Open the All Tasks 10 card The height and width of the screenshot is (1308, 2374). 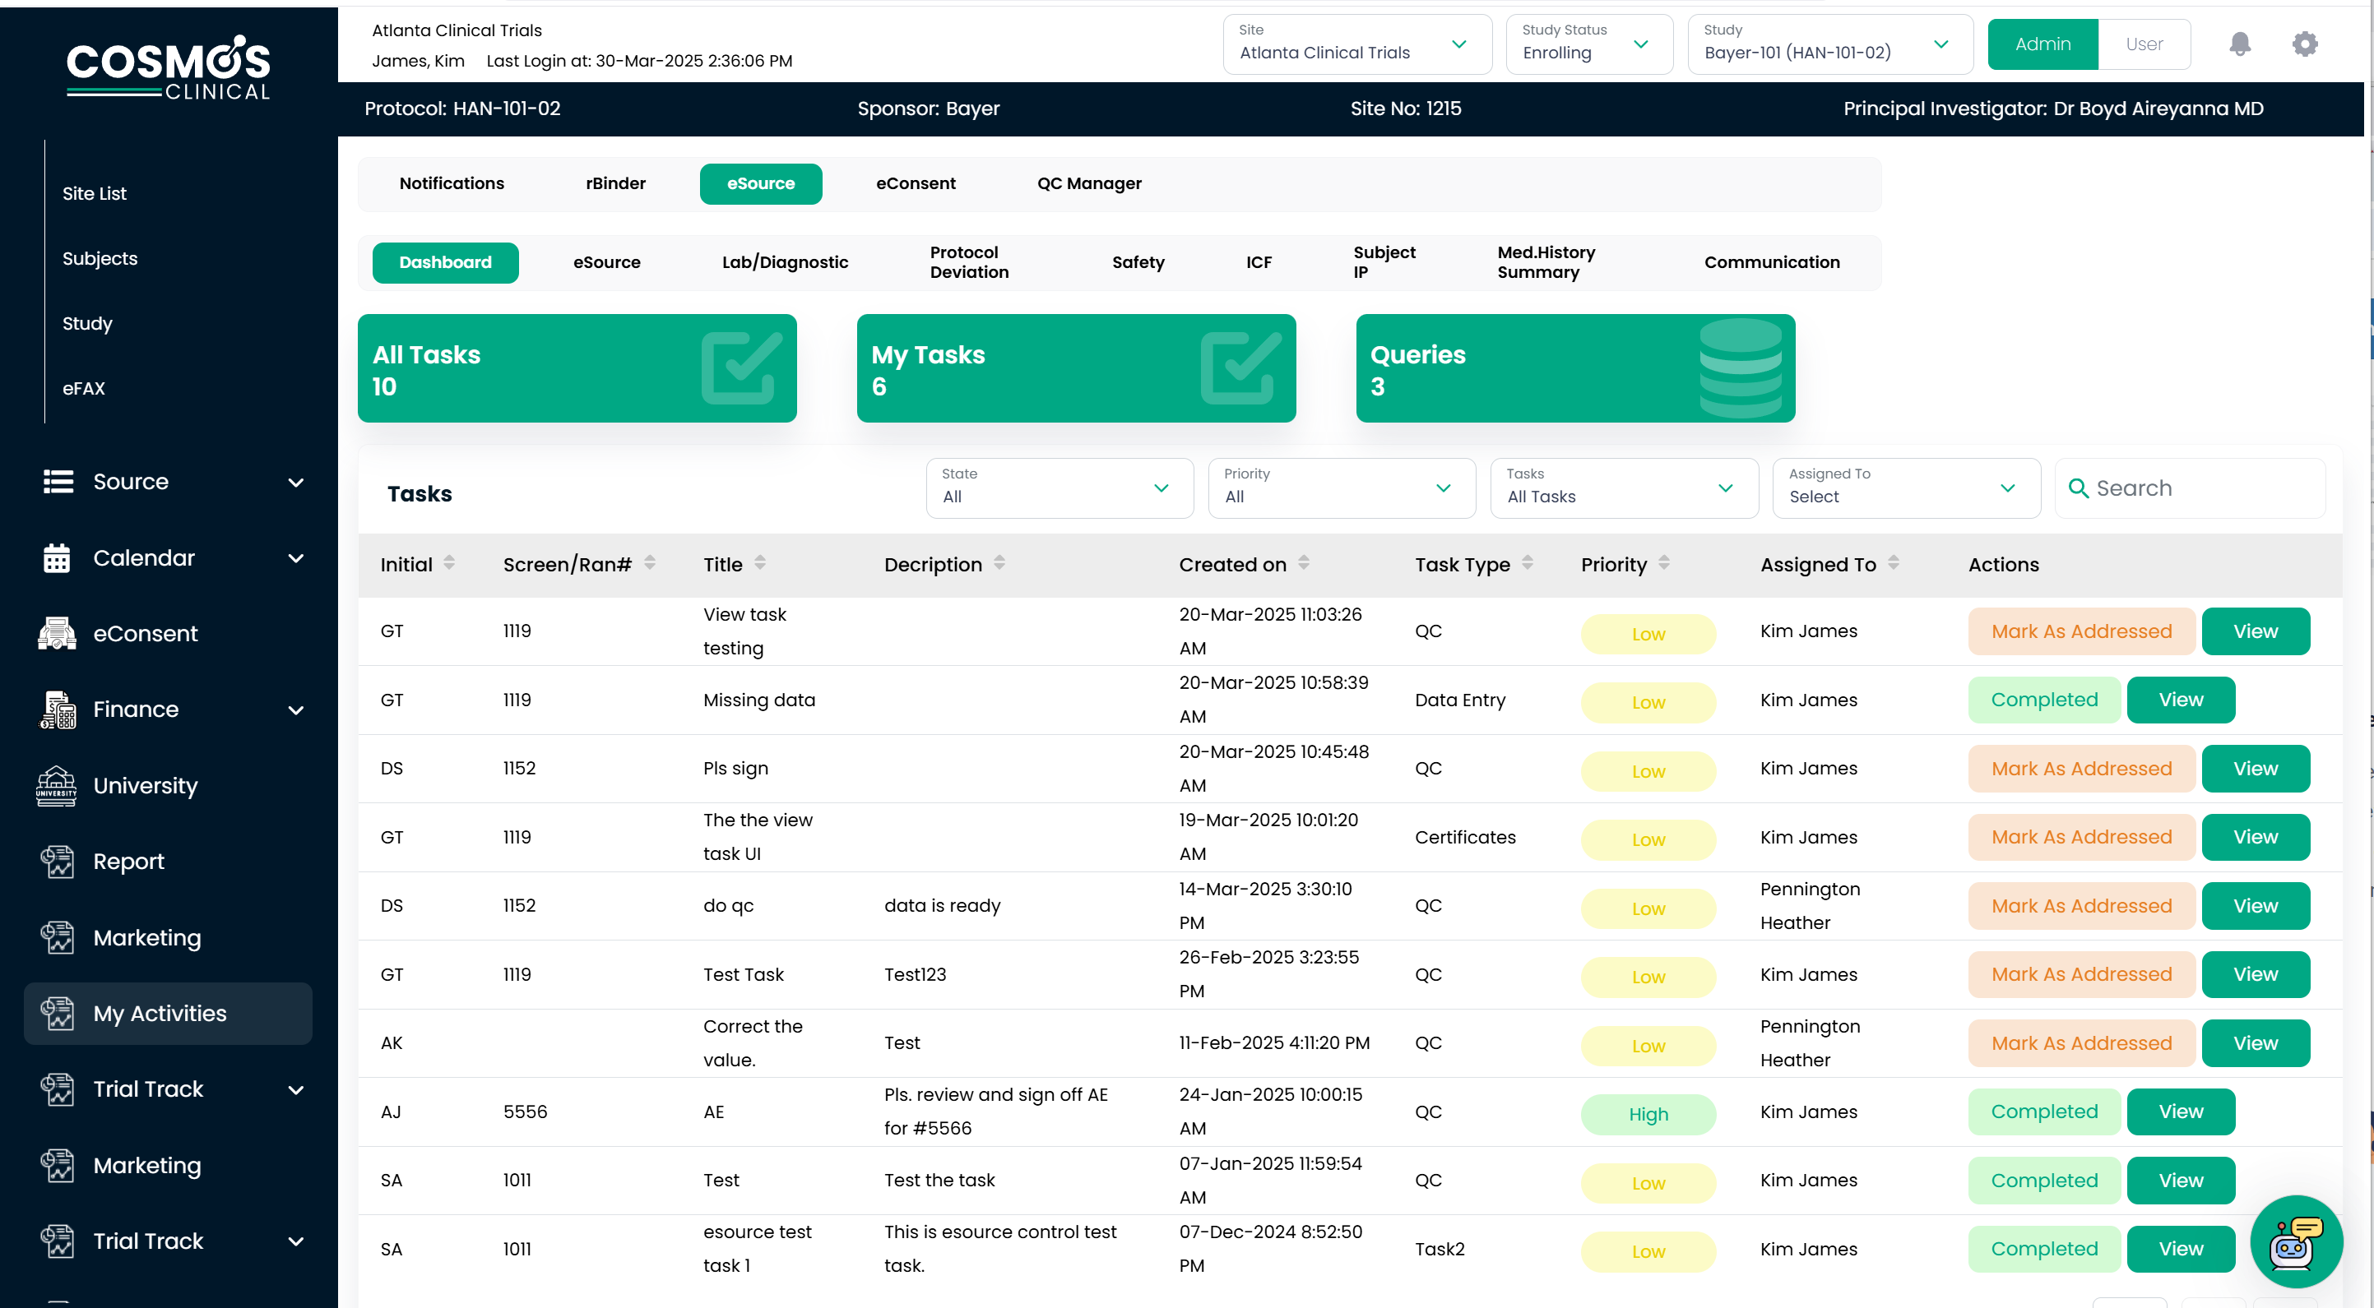(577, 367)
